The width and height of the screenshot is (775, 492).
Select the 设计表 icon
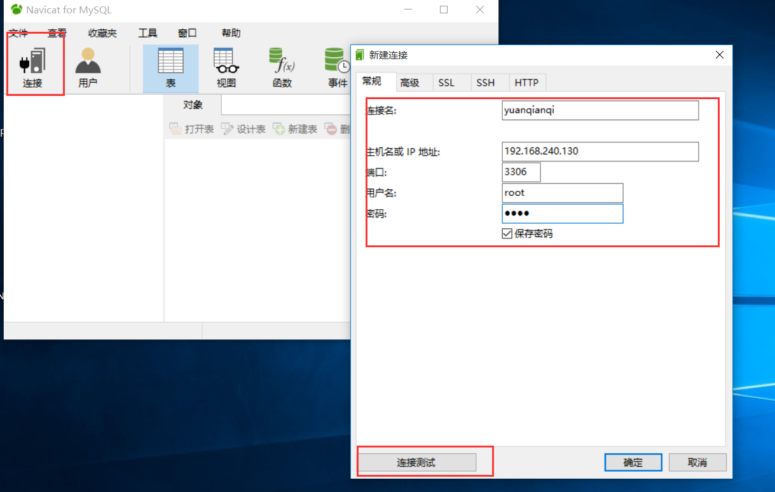click(x=243, y=128)
